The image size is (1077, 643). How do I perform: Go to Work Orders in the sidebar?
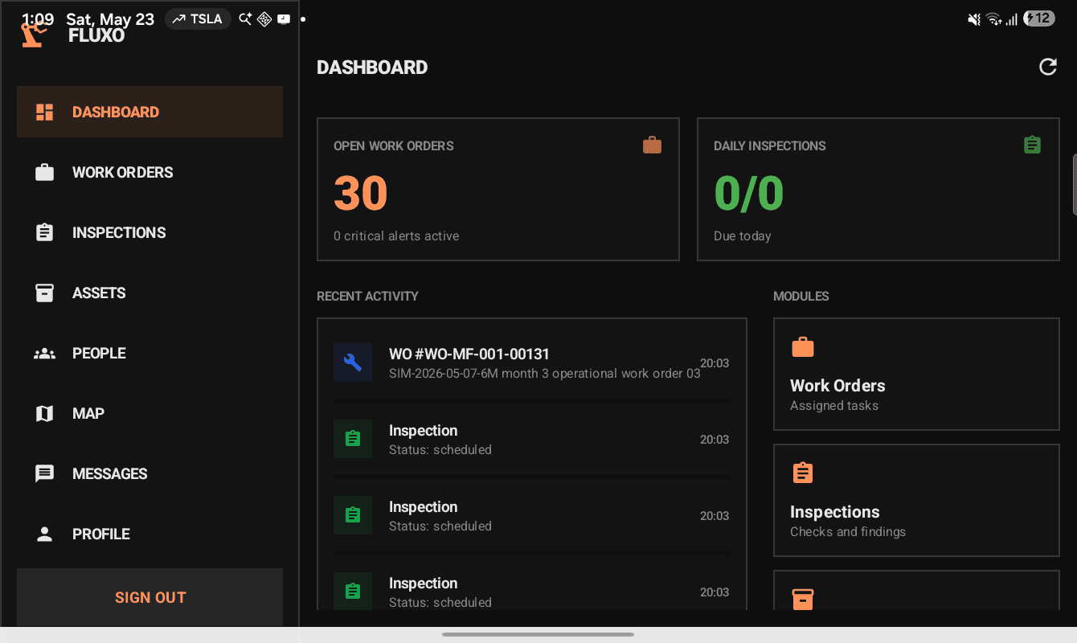(149, 172)
